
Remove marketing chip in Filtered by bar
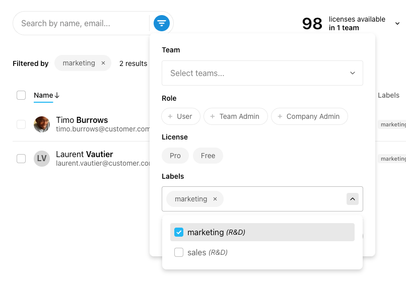(103, 63)
